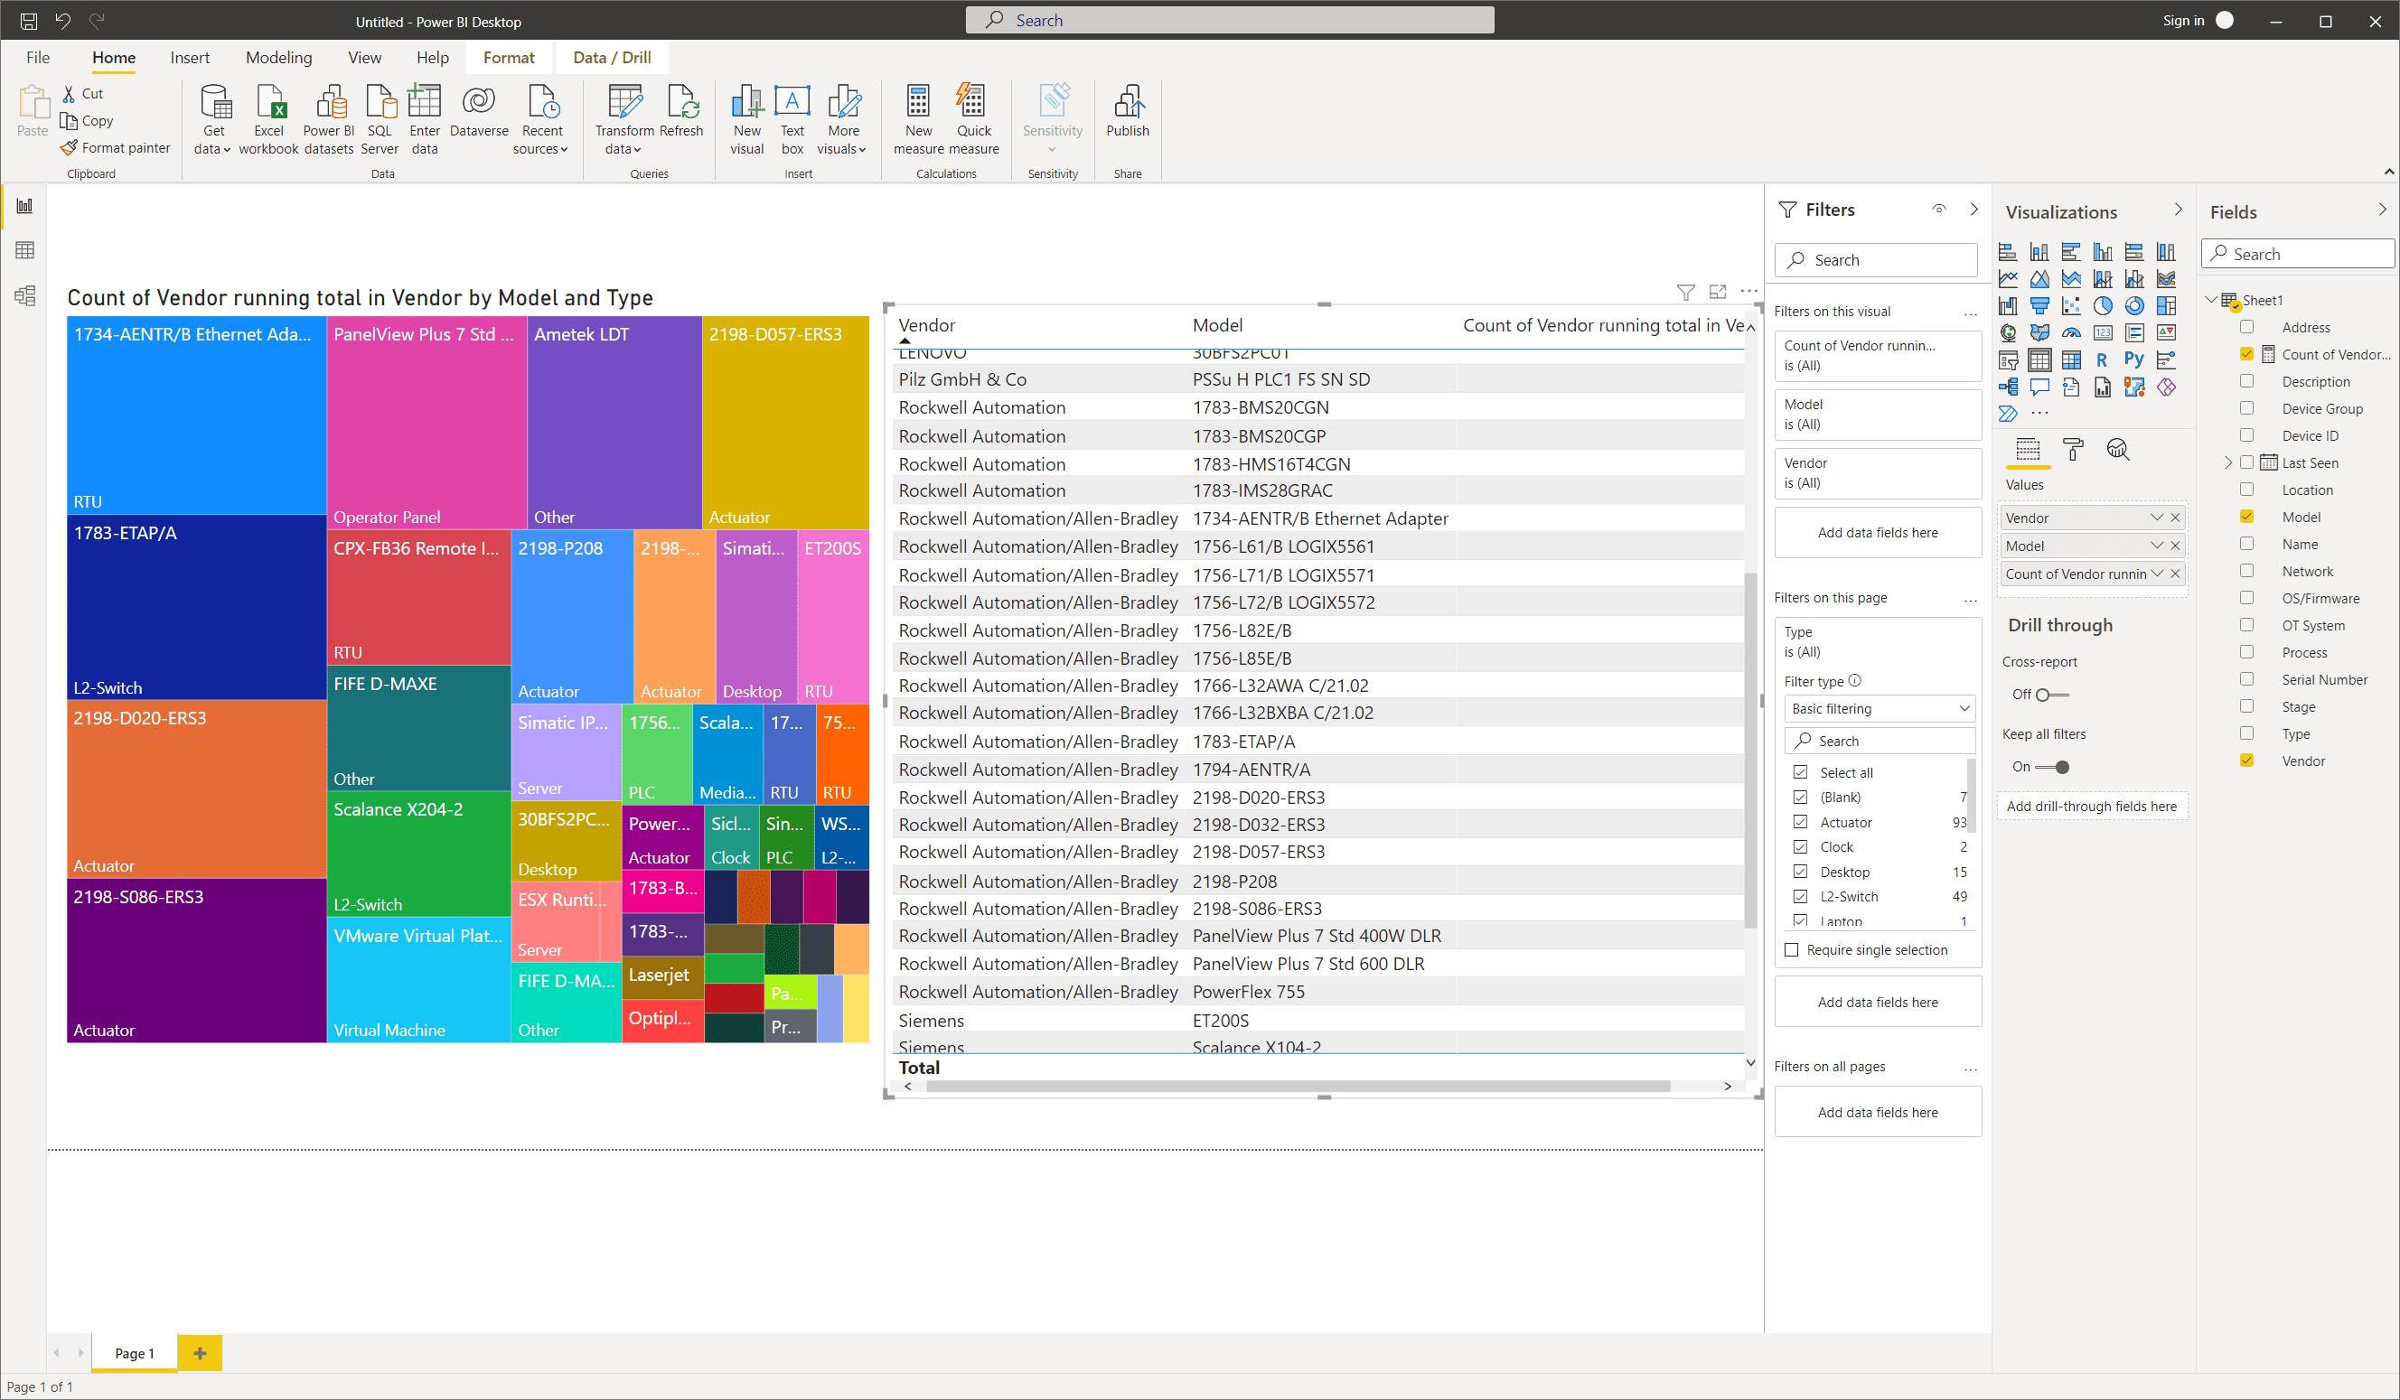Open the File menu
This screenshot has width=2400, height=1400.
pyautogui.click(x=38, y=57)
